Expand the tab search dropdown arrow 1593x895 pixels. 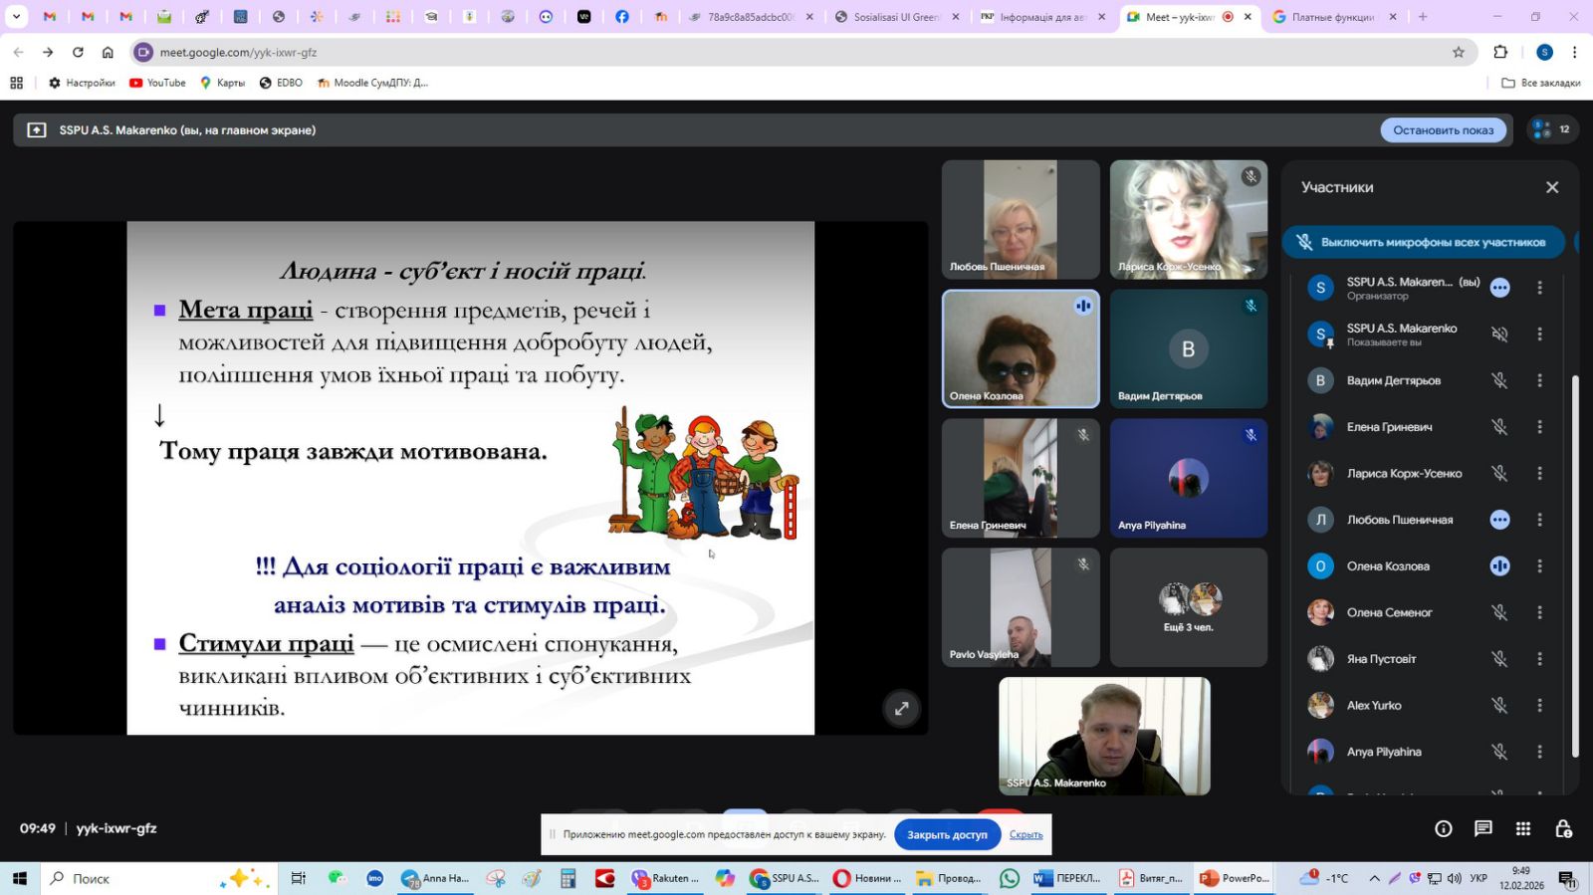(x=16, y=16)
